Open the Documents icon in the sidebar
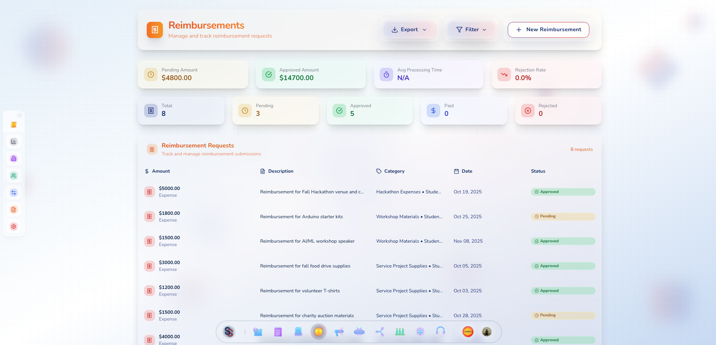The height and width of the screenshot is (345, 716). pyautogui.click(x=14, y=210)
